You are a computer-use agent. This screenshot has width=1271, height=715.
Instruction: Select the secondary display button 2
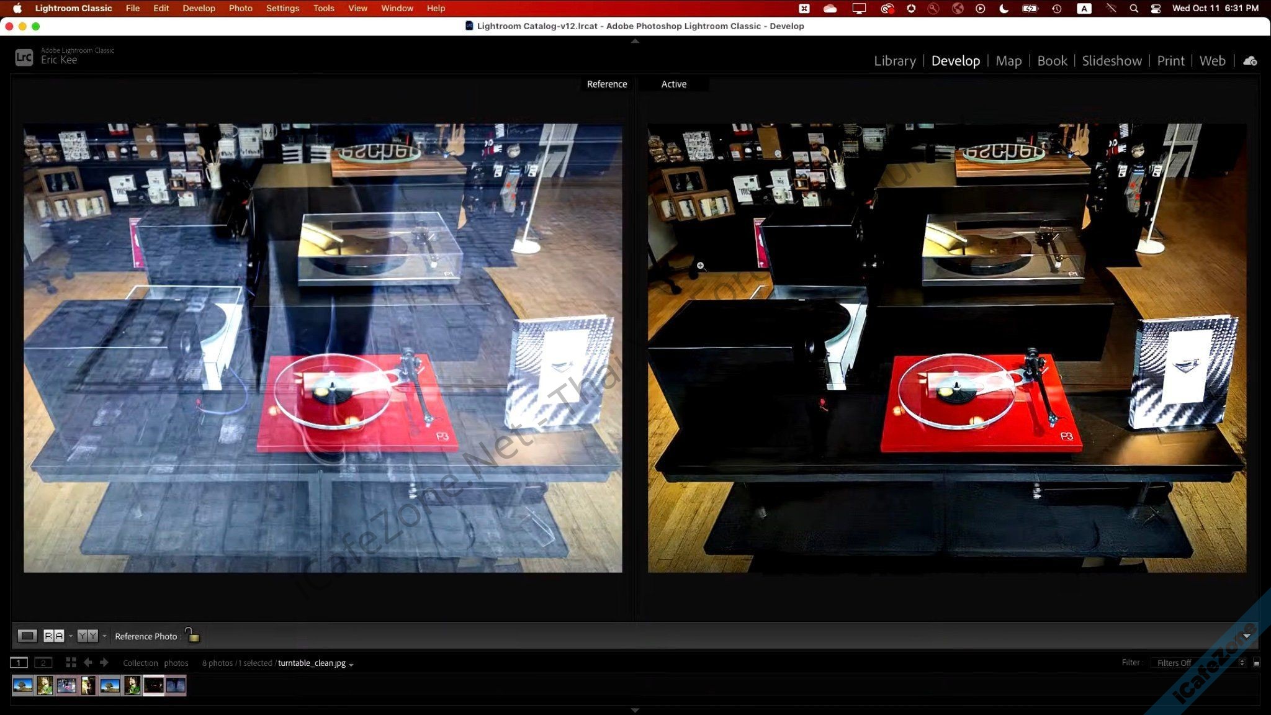click(43, 662)
